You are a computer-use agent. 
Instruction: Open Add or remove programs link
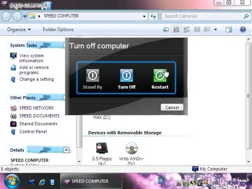point(34,70)
